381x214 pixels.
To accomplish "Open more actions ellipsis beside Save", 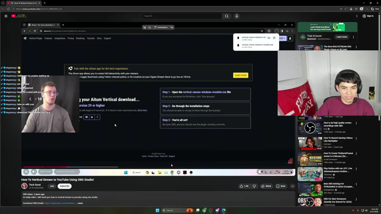I will click(292, 186).
